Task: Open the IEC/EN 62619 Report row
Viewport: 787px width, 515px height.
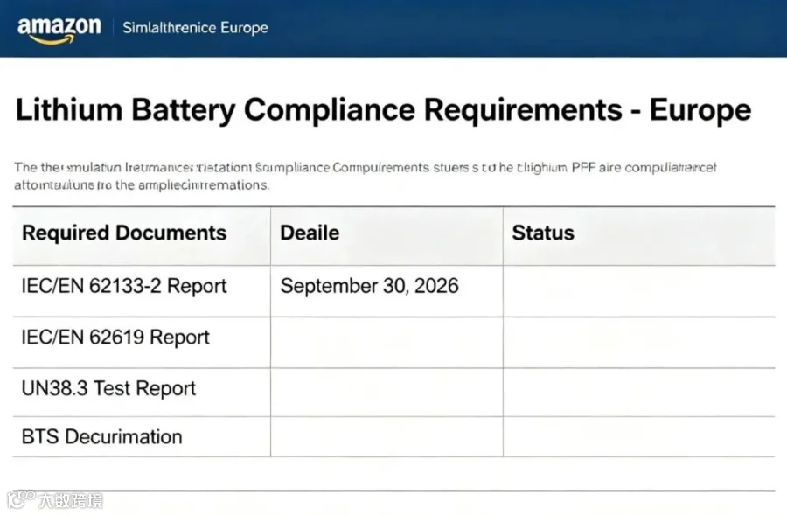Action: [394, 343]
